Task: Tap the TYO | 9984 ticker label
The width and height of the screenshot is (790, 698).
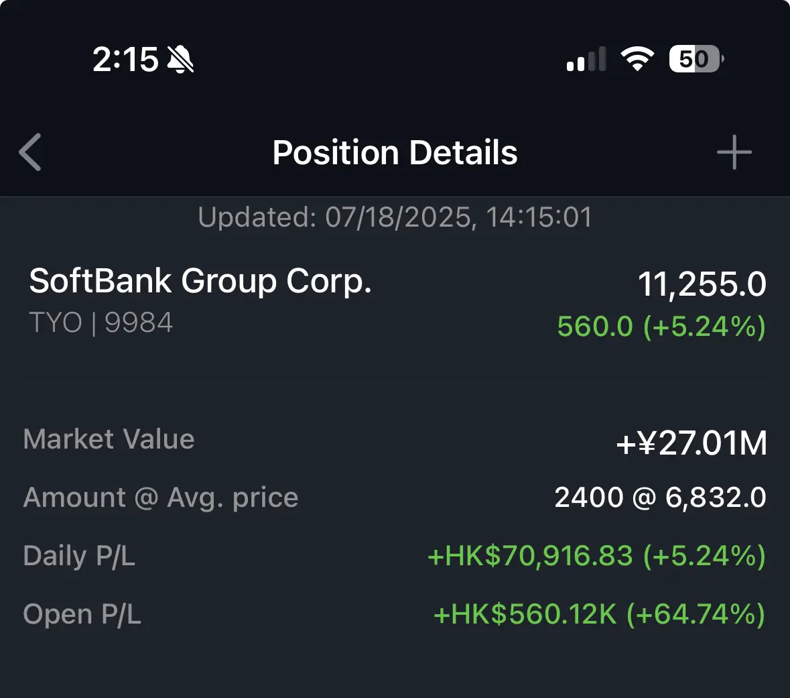Action: [101, 323]
